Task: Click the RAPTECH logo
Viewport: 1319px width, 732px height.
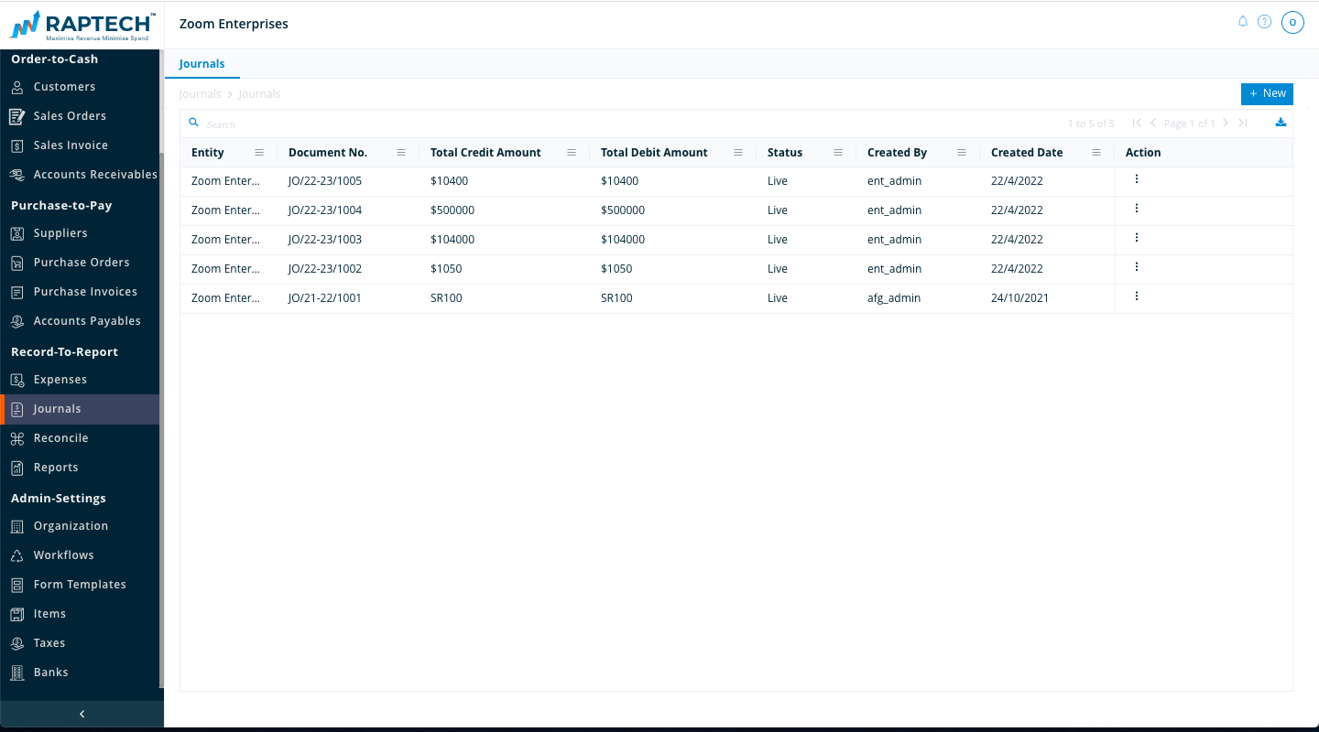Action: coord(82,25)
